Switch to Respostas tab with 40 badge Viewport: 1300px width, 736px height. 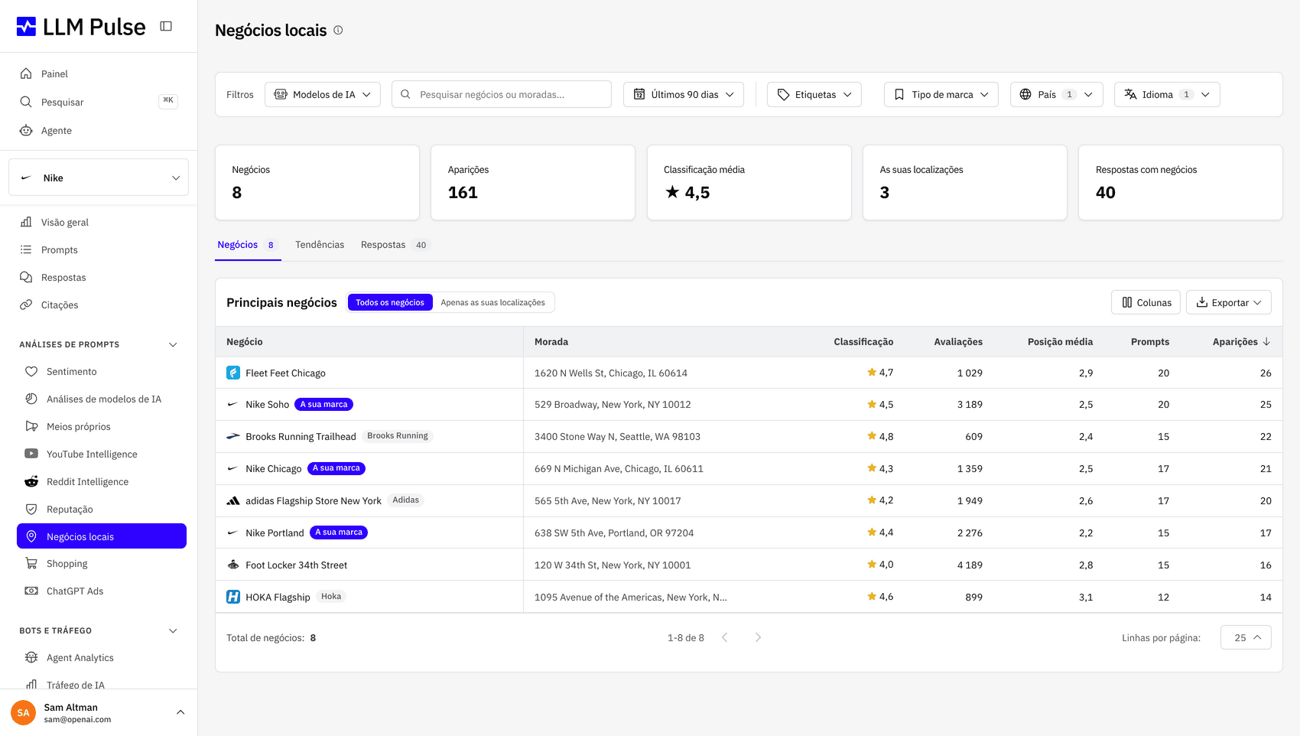pyautogui.click(x=395, y=245)
